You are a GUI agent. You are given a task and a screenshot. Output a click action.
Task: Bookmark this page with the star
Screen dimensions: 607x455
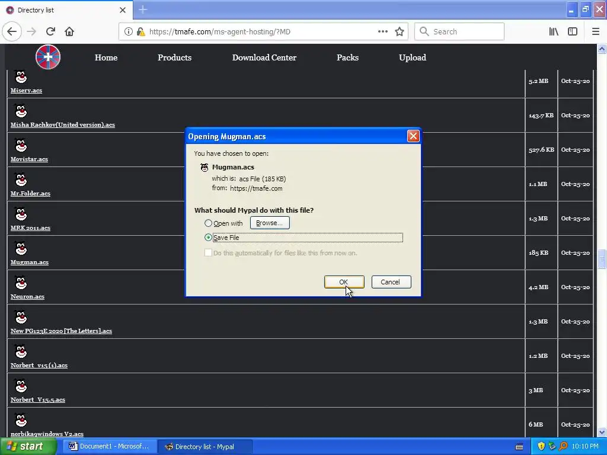(x=400, y=31)
